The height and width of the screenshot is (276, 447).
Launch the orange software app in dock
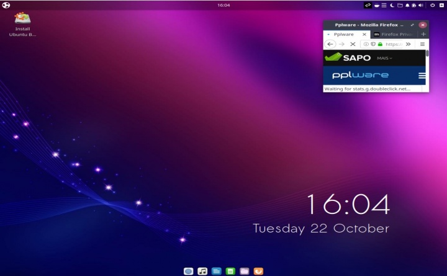tap(258, 271)
